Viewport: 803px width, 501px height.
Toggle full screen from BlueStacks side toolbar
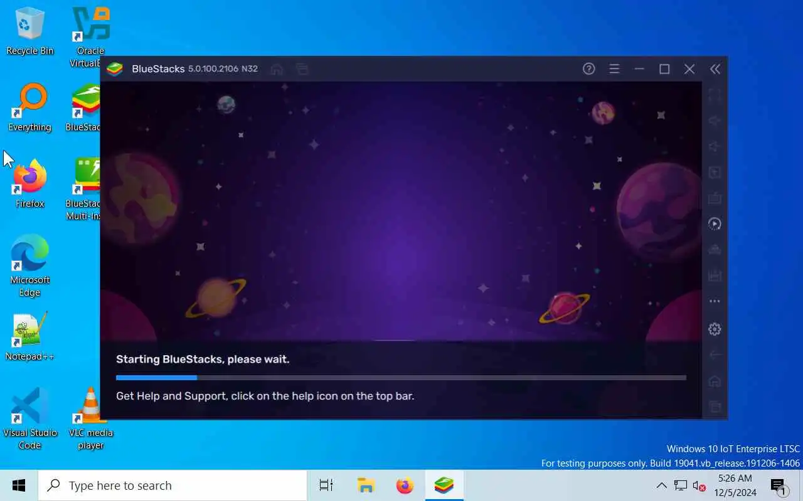coord(715,96)
